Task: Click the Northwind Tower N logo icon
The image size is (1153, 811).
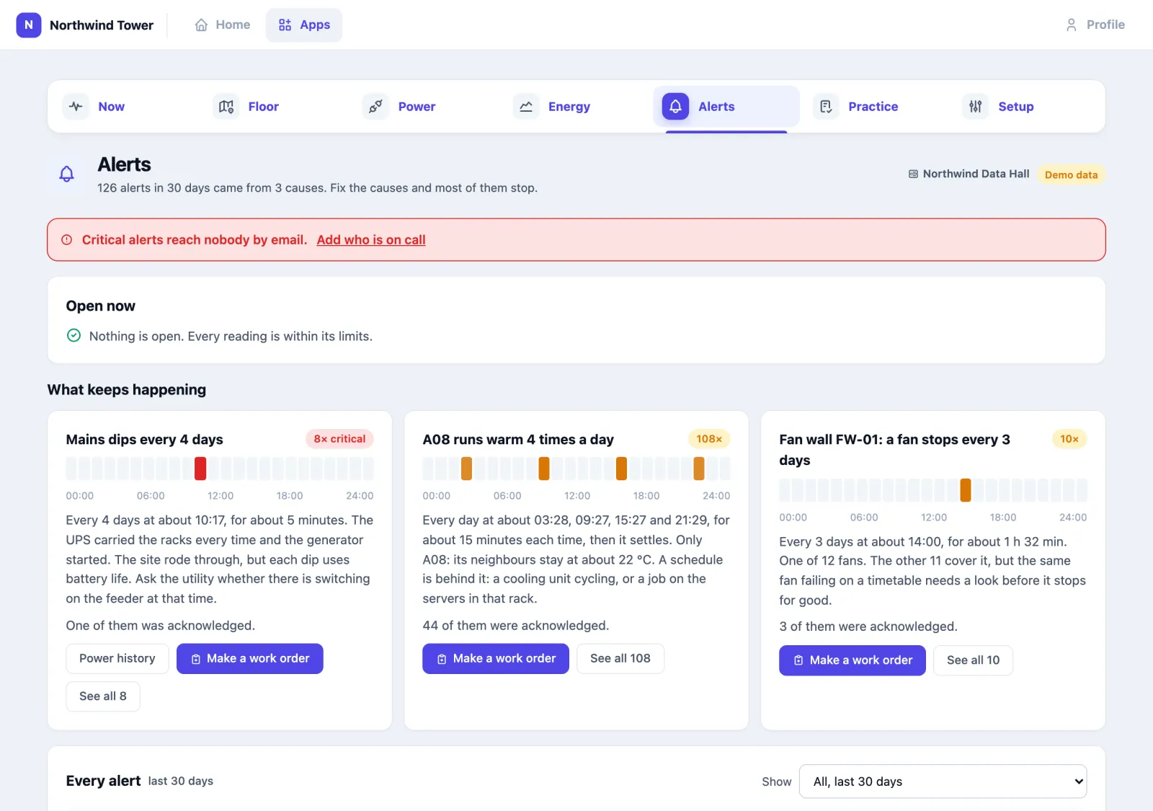Action: pyautogui.click(x=29, y=25)
